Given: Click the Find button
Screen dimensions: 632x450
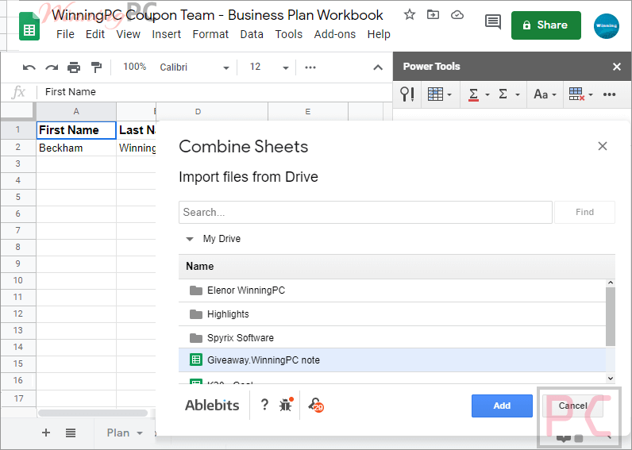Looking at the screenshot, I should (x=584, y=212).
